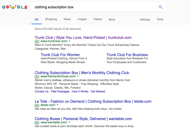
Task: Open the Trunk Club For Business link
Action: (x=127, y=55)
